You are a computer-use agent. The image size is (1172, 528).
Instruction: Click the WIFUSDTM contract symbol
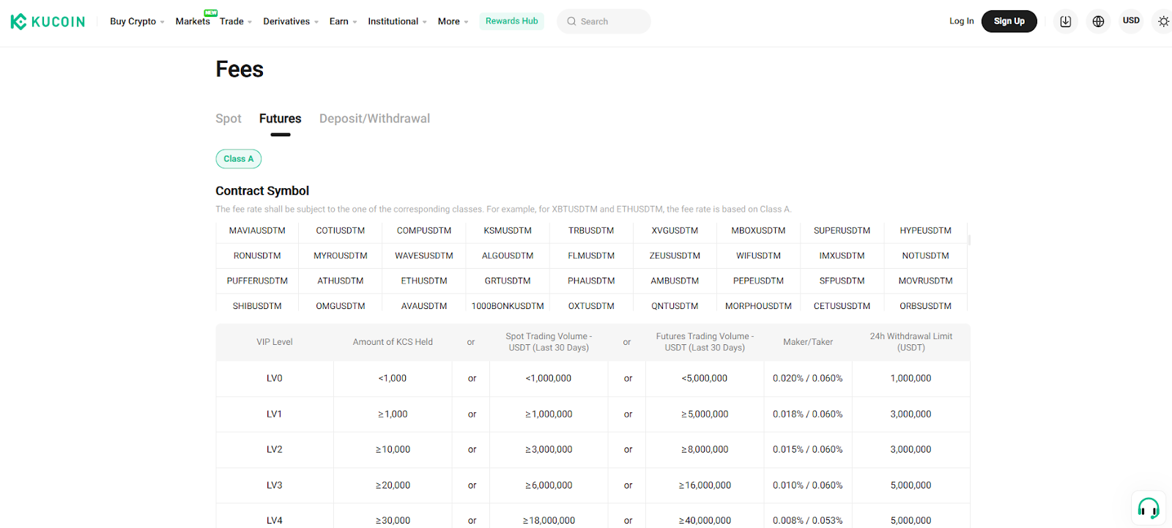758,256
